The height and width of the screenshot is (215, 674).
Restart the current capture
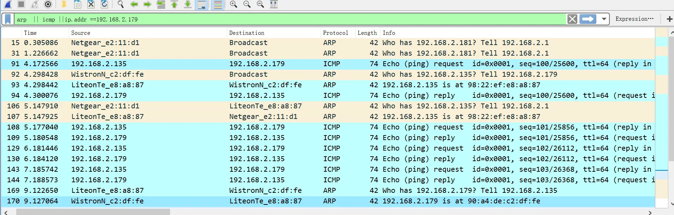click(x=35, y=4)
